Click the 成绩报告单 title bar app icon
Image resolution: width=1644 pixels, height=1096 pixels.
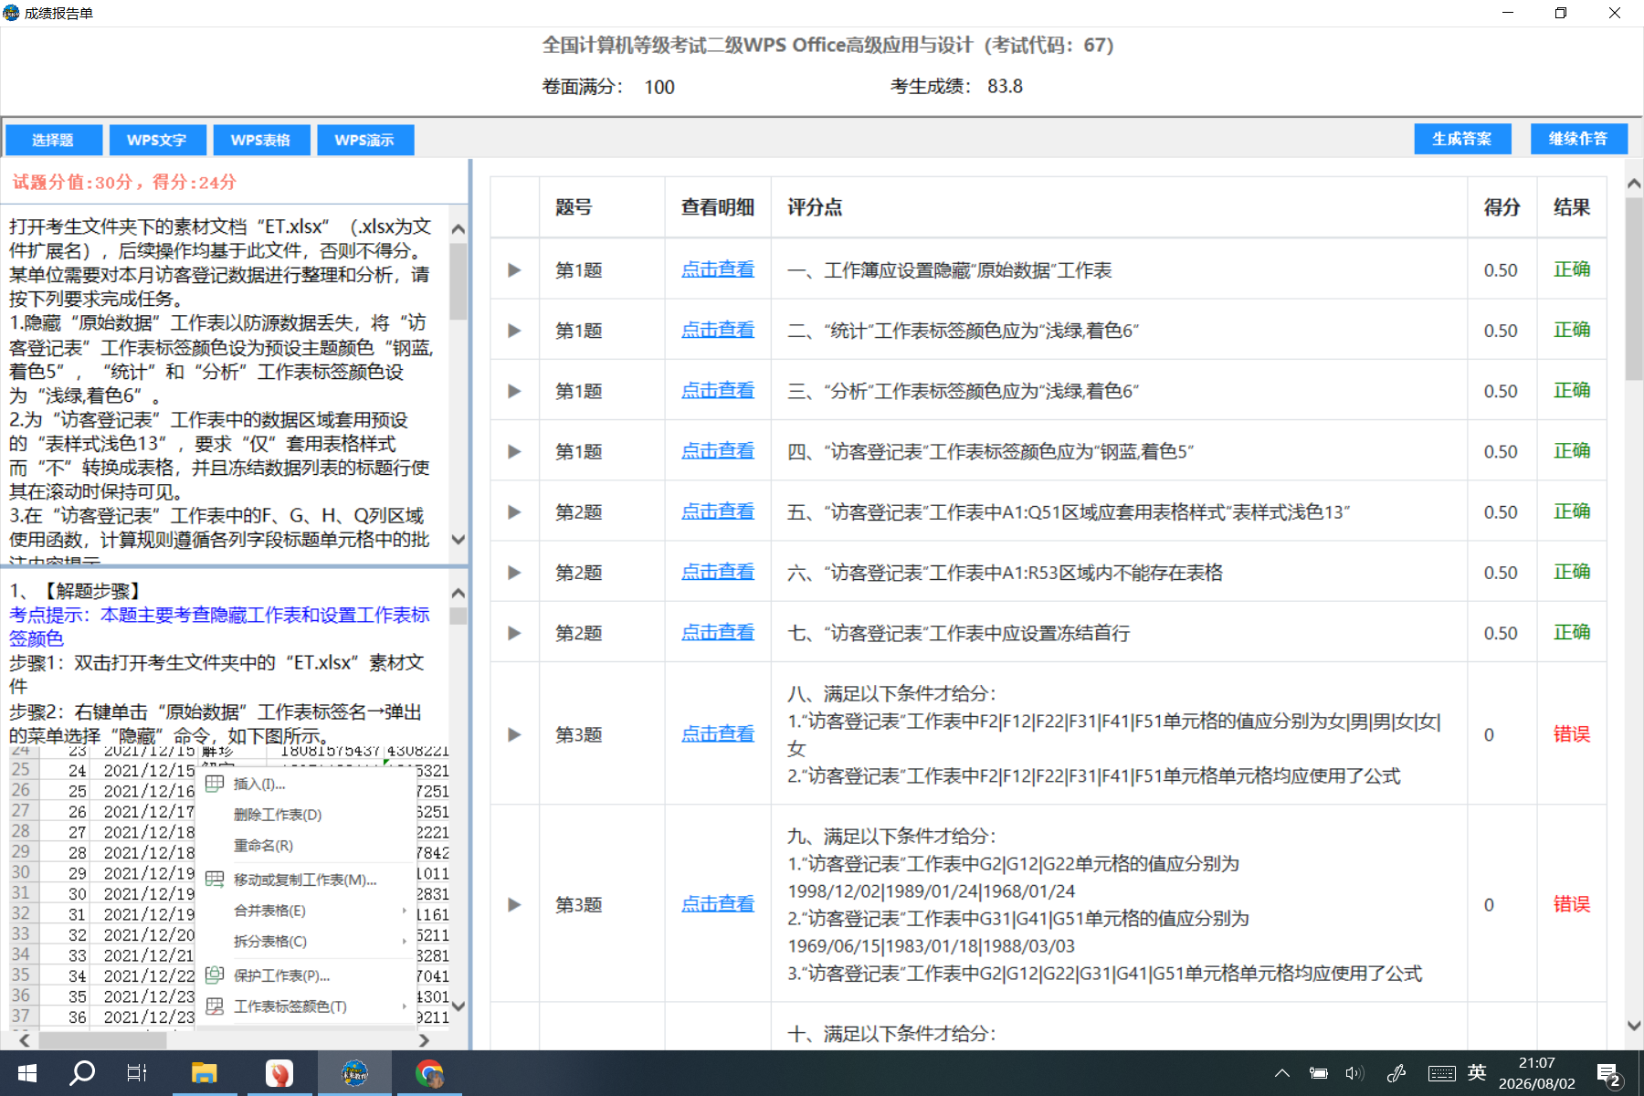pyautogui.click(x=11, y=13)
